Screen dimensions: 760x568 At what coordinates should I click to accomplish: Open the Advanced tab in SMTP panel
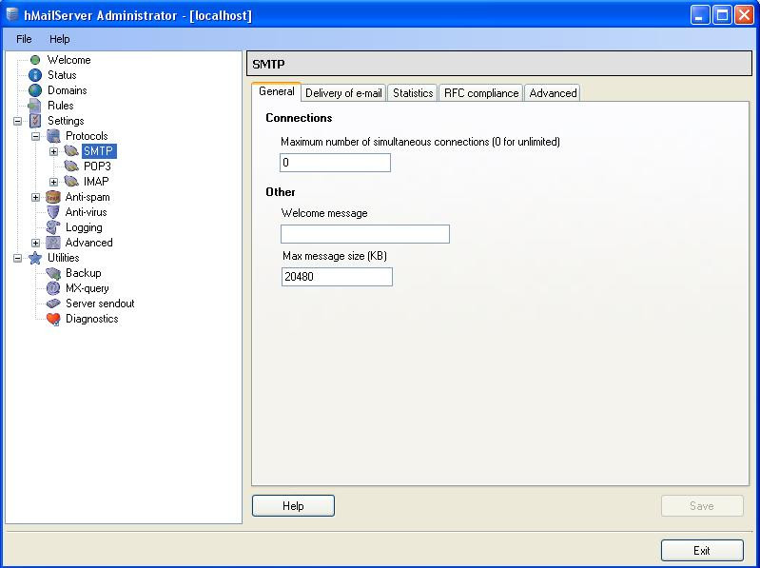[x=553, y=93]
